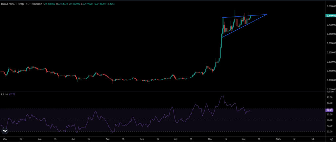Click the 2025 label on time axis

[x=278, y=139]
